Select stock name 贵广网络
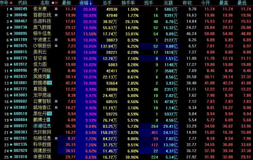Image resolution: width=253 pixels, height=160 pixels. tap(42, 71)
